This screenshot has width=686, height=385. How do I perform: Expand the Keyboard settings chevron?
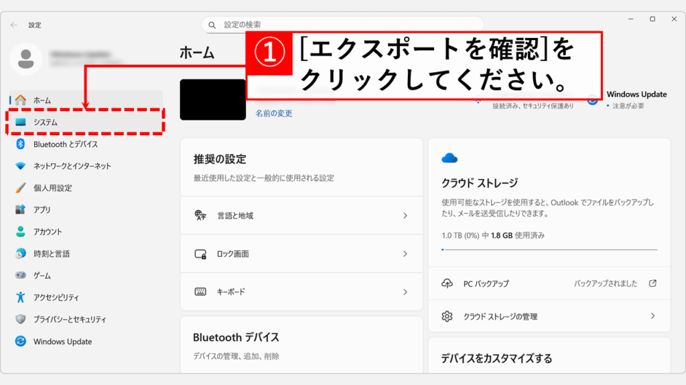405,292
